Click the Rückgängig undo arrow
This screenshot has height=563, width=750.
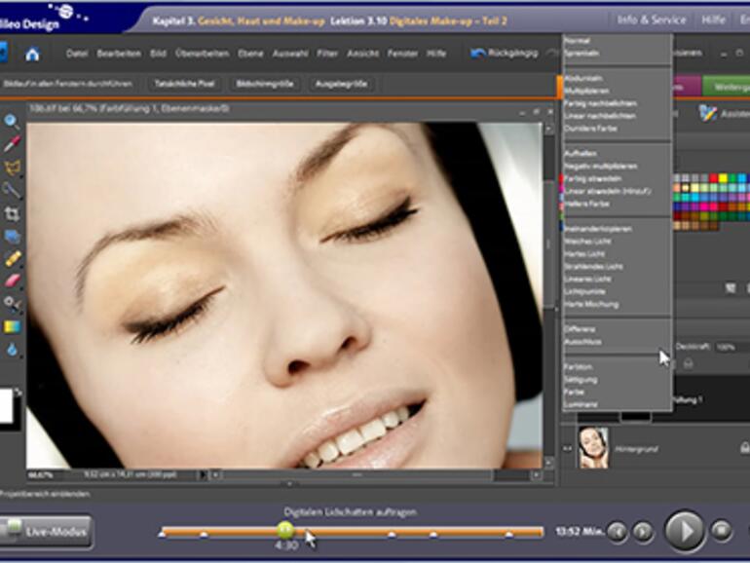pyautogui.click(x=477, y=54)
